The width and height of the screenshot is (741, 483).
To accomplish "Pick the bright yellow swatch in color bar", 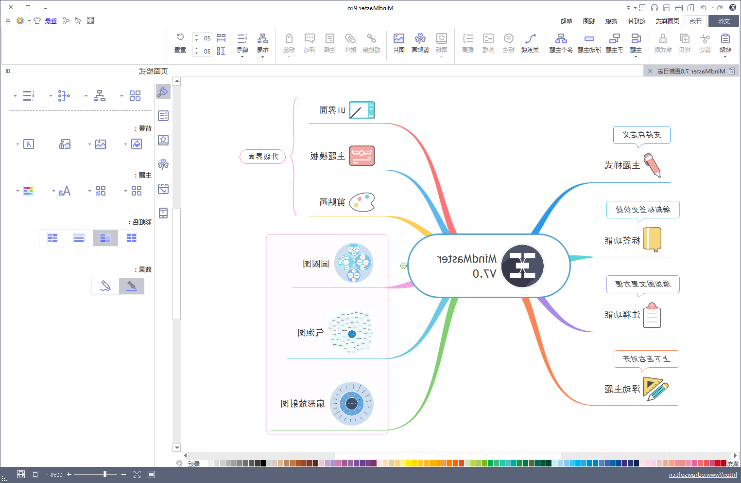I will point(409,464).
